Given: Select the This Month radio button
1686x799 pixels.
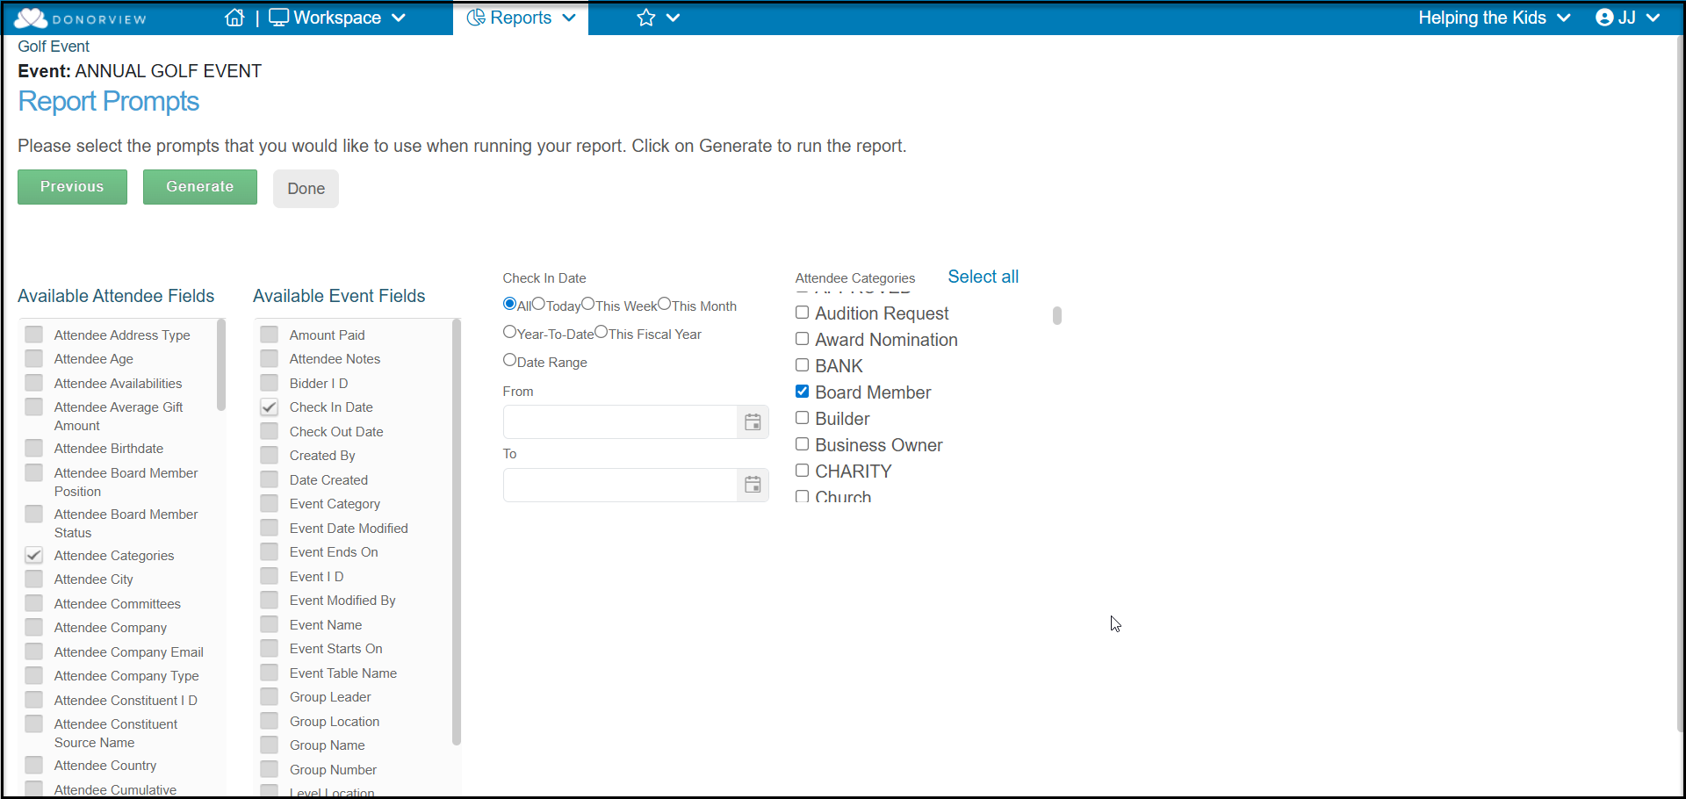Looking at the screenshot, I should (665, 304).
